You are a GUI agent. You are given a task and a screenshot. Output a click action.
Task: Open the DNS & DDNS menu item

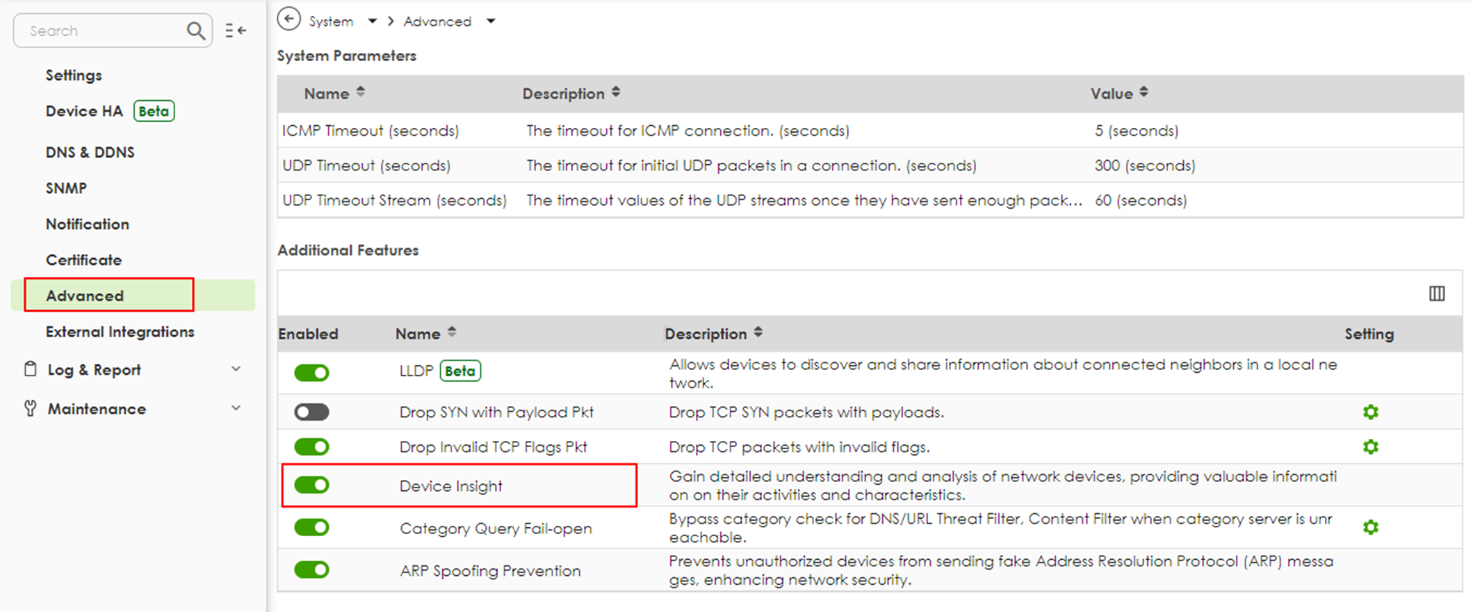click(x=90, y=152)
